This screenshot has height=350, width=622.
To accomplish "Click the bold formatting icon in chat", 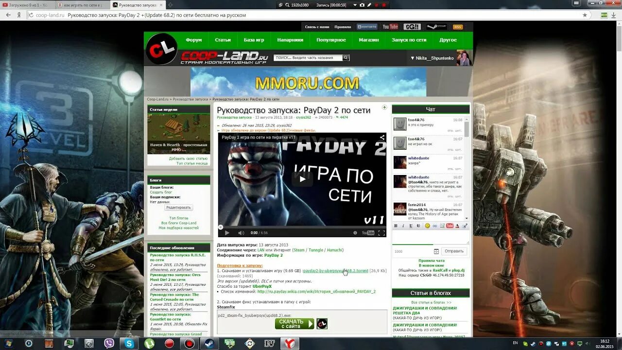I will coord(396,226).
